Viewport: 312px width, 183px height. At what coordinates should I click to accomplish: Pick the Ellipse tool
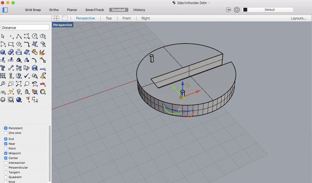click(x=43, y=37)
